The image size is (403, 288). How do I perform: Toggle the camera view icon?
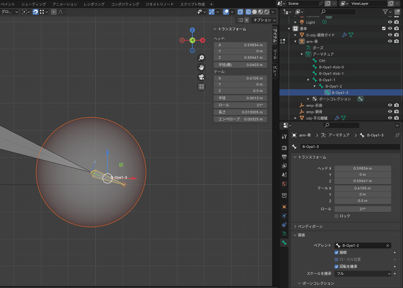(201, 77)
